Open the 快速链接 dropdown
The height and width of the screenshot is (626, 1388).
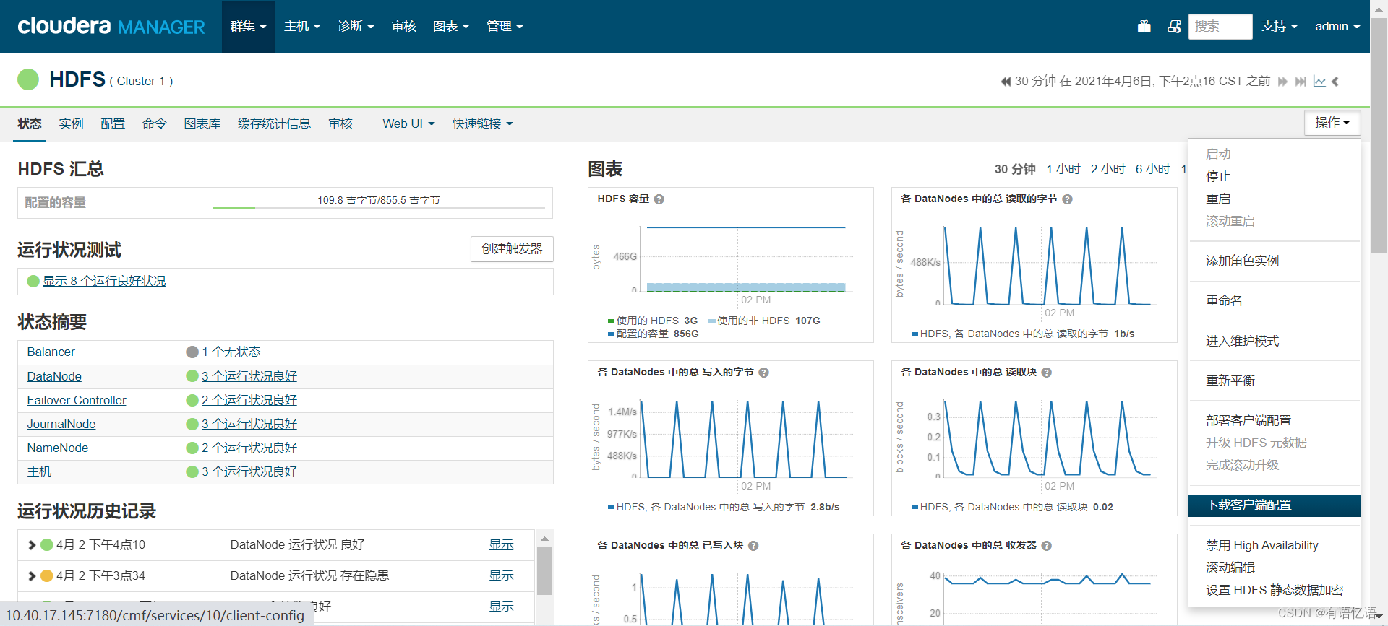click(x=482, y=123)
